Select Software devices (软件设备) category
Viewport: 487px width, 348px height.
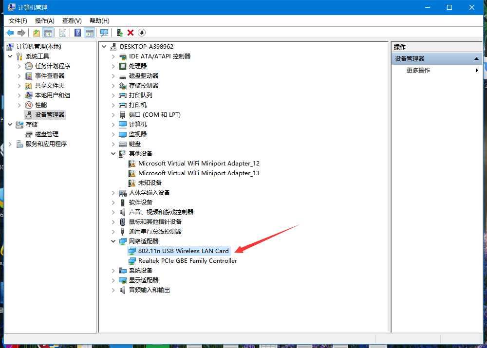tap(141, 202)
